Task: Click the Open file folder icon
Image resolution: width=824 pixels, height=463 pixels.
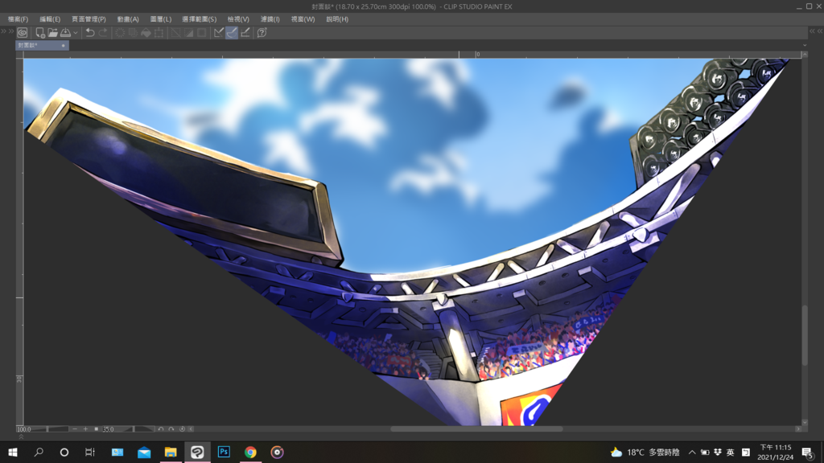Action: point(52,32)
